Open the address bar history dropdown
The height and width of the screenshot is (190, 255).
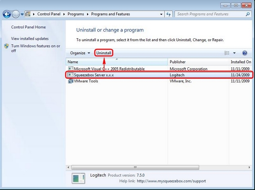coord(161,14)
